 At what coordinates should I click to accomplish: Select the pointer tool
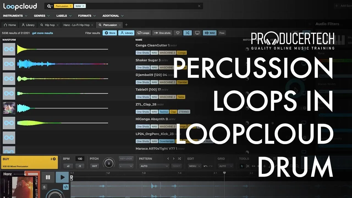[x=242, y=166]
